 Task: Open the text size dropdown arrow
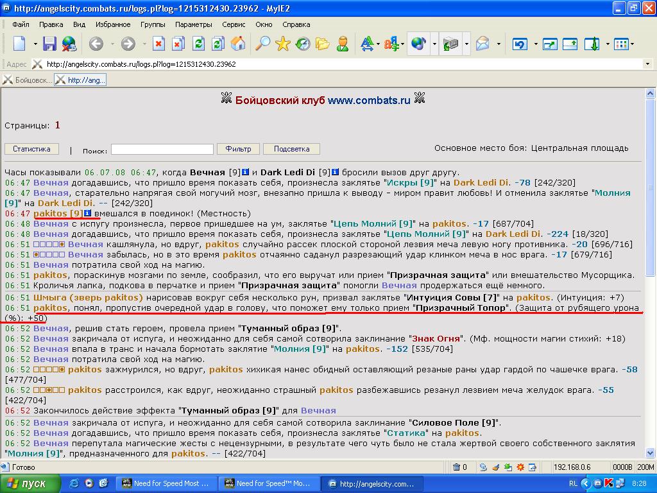pos(378,44)
